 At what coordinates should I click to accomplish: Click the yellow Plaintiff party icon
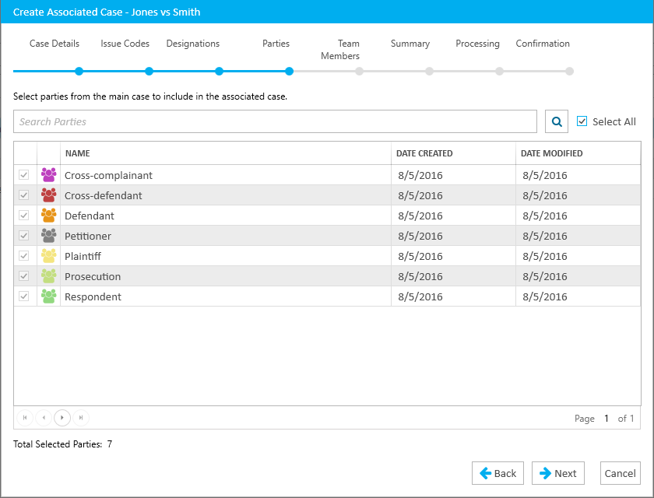coord(48,256)
